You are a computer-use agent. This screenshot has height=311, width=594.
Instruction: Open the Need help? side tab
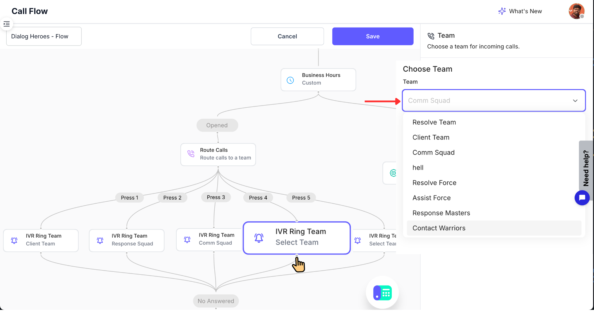coord(586,168)
